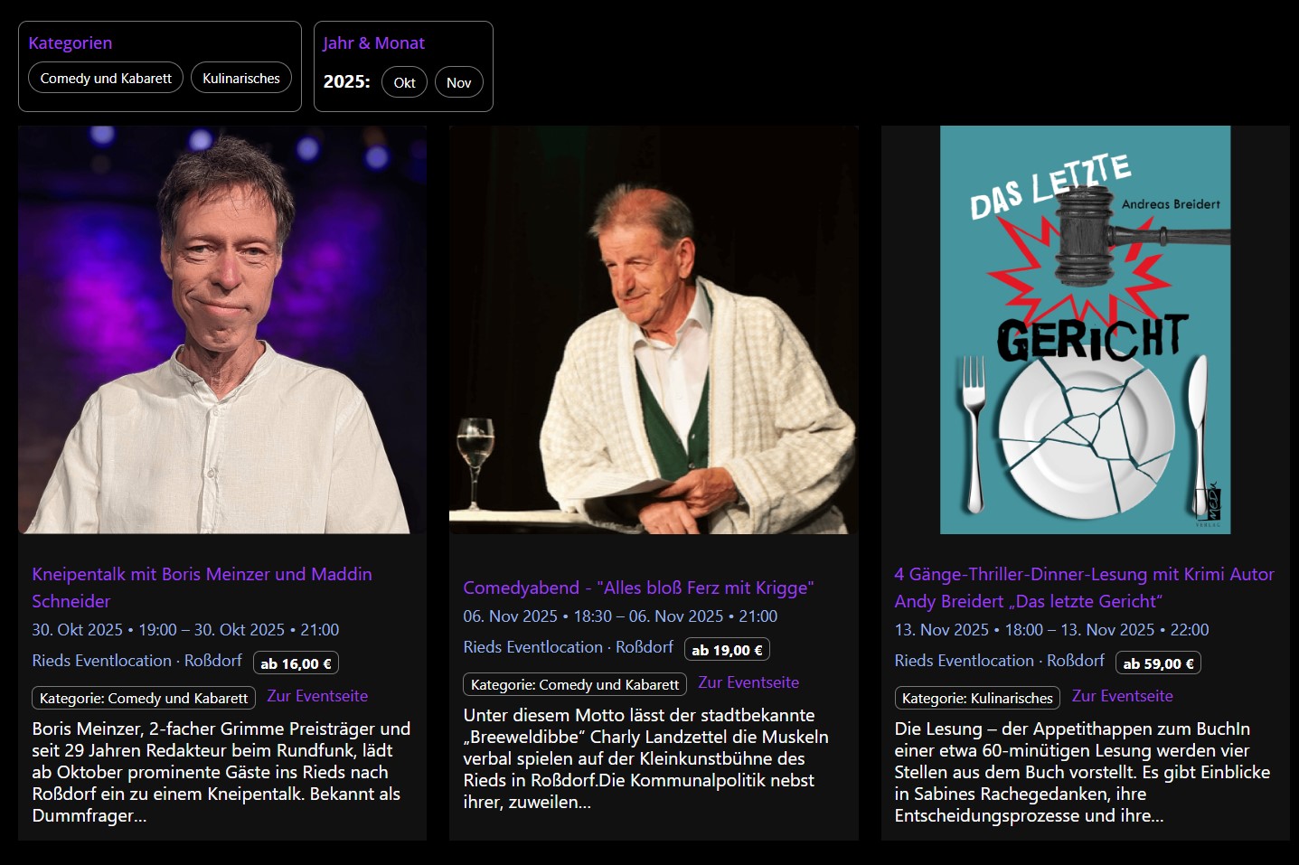Open 4 Gänge-Thriller-Dinner-Lesung title link
Screen dimensions: 1299x865
[x=1084, y=588]
